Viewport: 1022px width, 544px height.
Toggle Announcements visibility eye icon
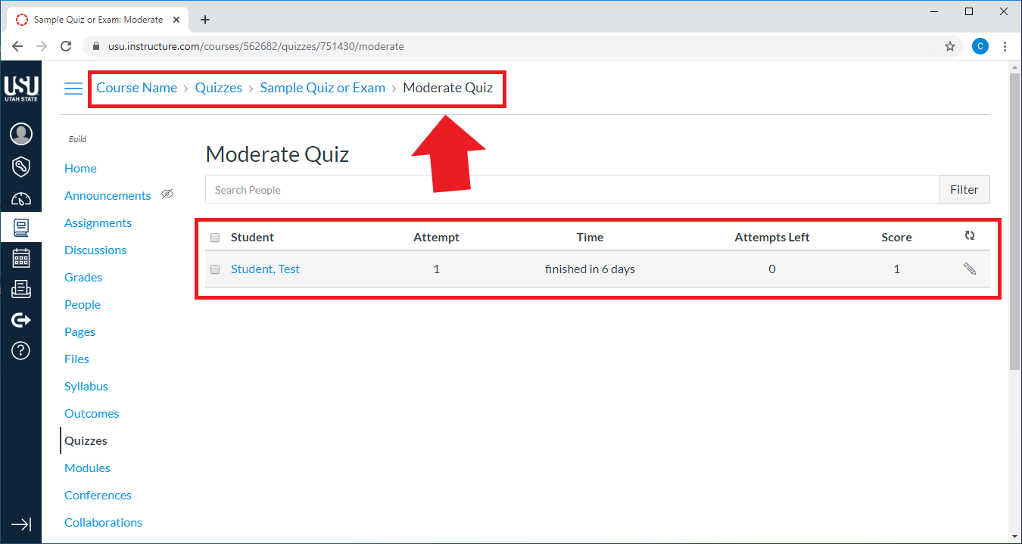click(167, 194)
